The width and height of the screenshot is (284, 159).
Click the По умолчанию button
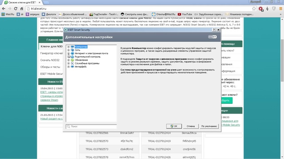coord(209,126)
